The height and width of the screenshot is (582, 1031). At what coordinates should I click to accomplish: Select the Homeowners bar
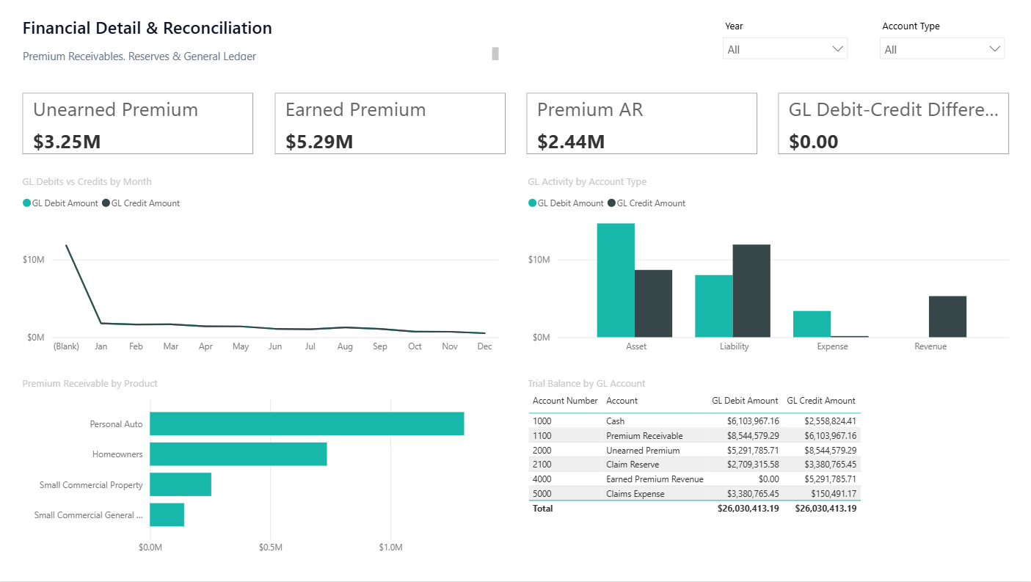coord(238,454)
